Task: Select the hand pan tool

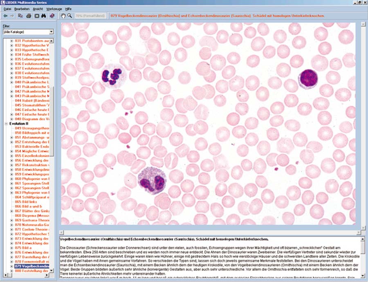Action: point(63,16)
